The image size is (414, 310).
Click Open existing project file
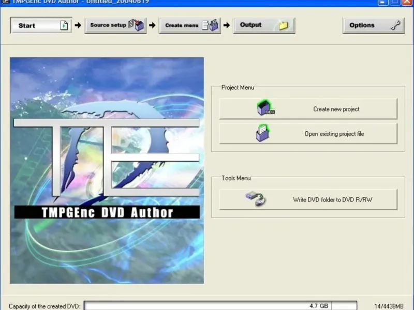click(x=308, y=134)
